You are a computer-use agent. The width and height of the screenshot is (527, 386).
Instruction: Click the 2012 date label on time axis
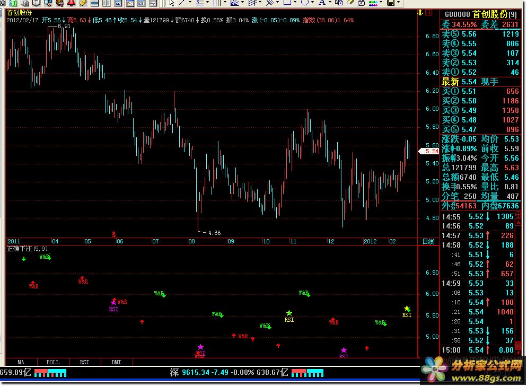(x=370, y=241)
